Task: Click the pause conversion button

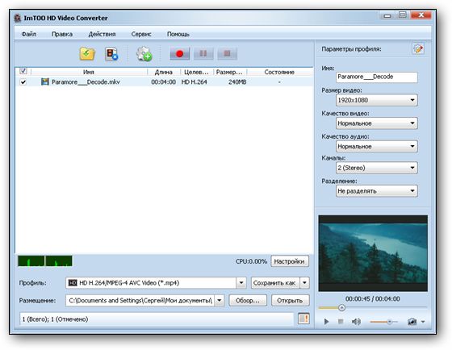Action: 203,53
